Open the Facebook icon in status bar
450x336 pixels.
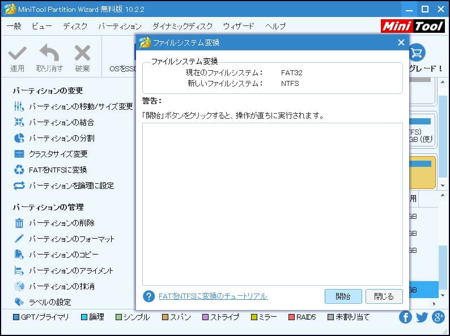coord(405,317)
